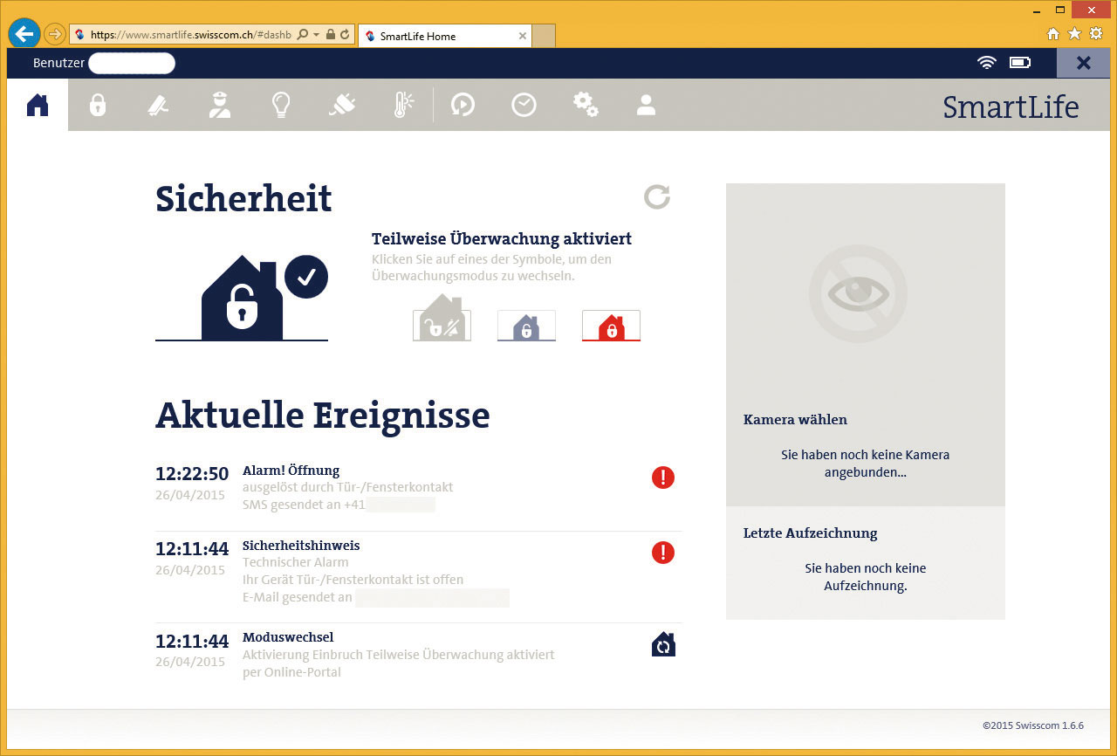Open the Home dashboard tab
1117x756 pixels.
38,105
